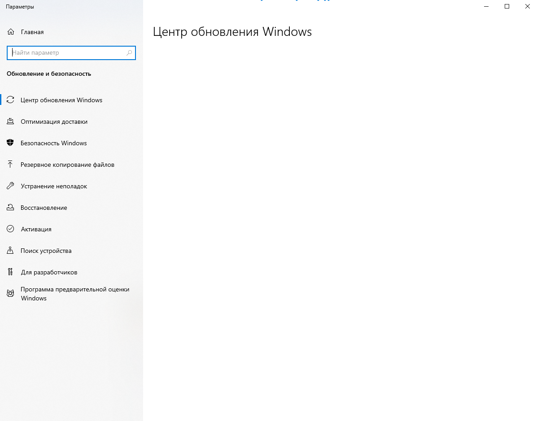Open Безопасность Windows section

coord(72,143)
